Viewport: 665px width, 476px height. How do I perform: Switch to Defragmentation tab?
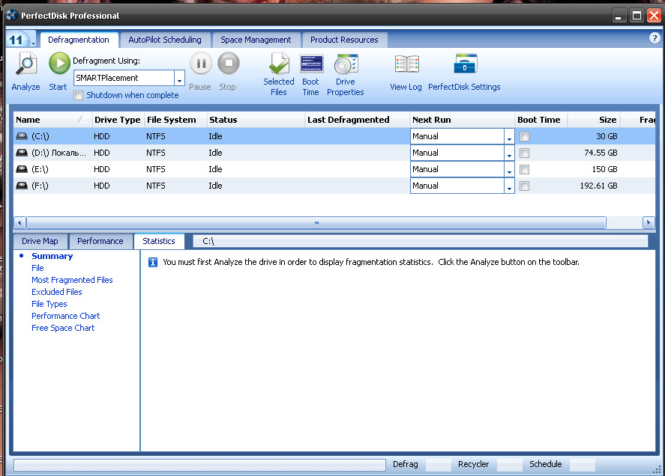79,40
